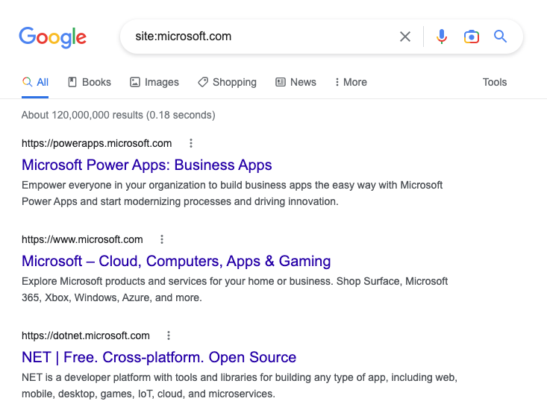Select the All results tab
Screen dimensions: 547x410
point(35,82)
